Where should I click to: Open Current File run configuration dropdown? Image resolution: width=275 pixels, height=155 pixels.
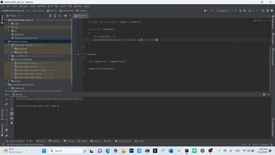tap(223, 11)
